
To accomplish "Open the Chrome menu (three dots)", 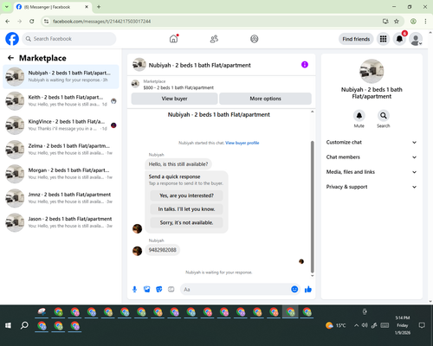I will pyautogui.click(x=425, y=22).
